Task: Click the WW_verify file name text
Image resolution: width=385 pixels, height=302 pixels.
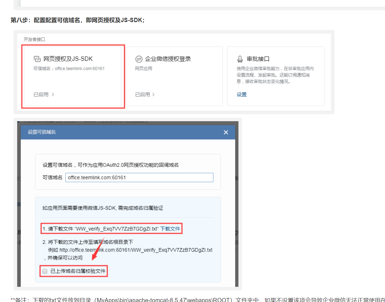Action: coord(117,229)
